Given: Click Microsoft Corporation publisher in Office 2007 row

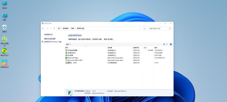Looking at the screenshot, I should click(115, 60).
